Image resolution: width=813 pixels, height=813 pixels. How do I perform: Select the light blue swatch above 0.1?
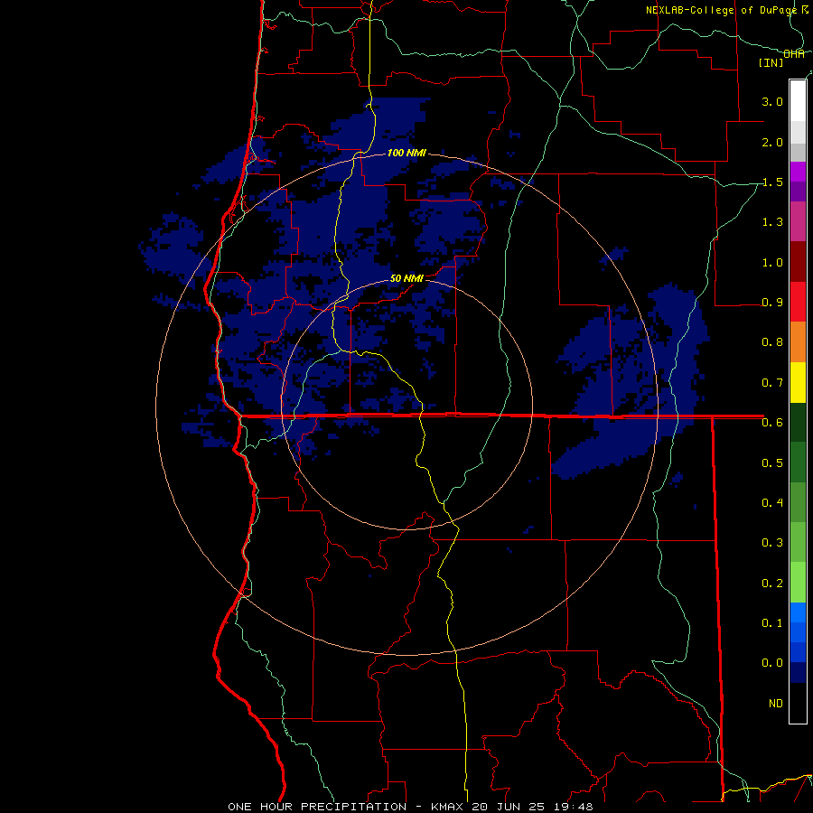798,612
